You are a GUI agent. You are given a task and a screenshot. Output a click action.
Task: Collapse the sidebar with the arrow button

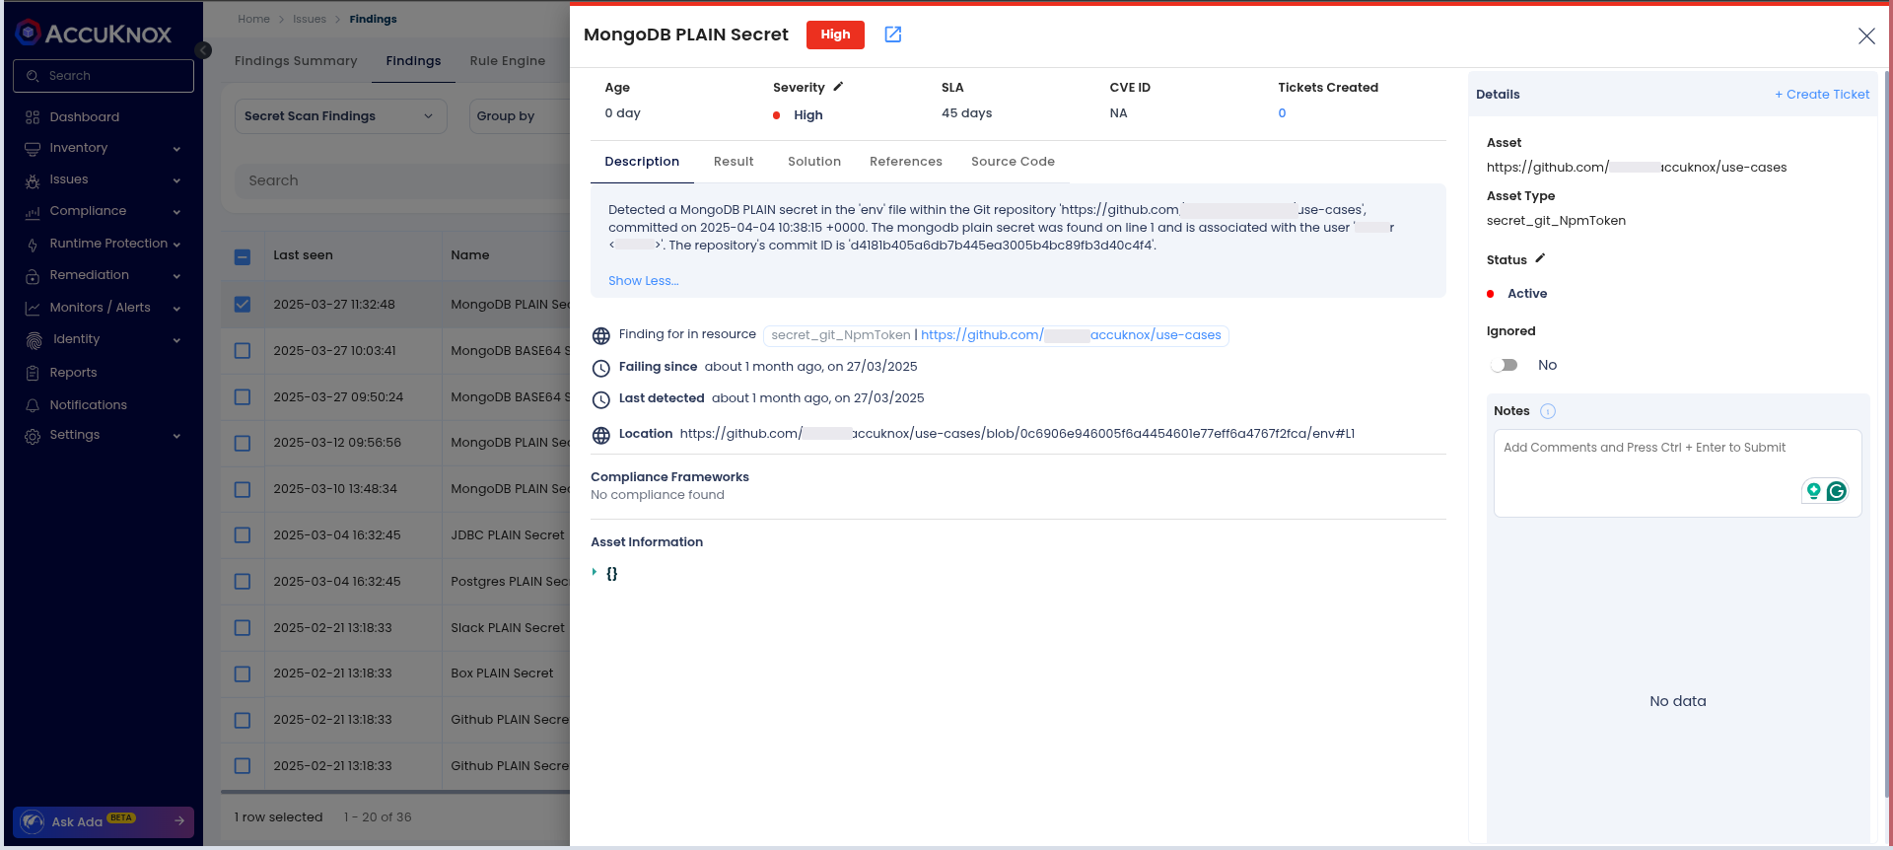203,50
